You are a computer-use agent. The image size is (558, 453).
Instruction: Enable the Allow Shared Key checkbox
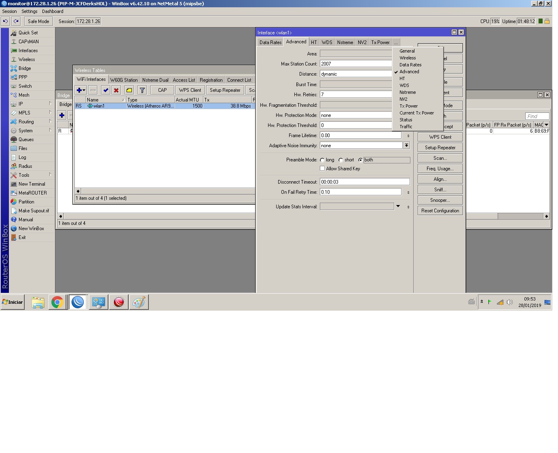322,169
